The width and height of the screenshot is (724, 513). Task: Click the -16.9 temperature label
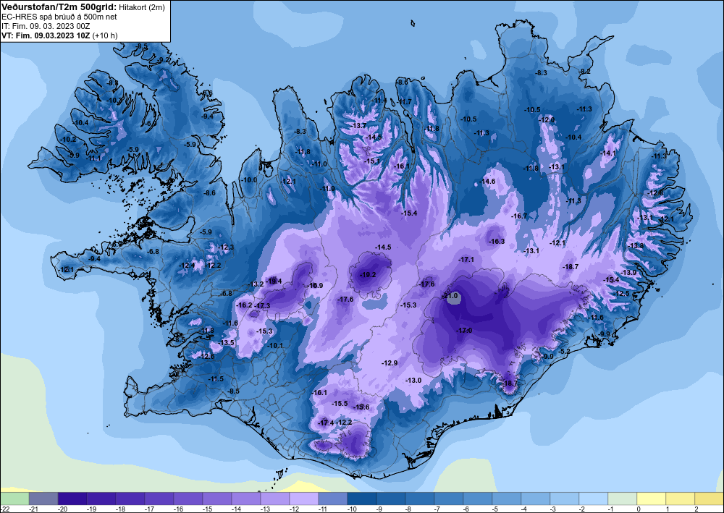pos(316,286)
